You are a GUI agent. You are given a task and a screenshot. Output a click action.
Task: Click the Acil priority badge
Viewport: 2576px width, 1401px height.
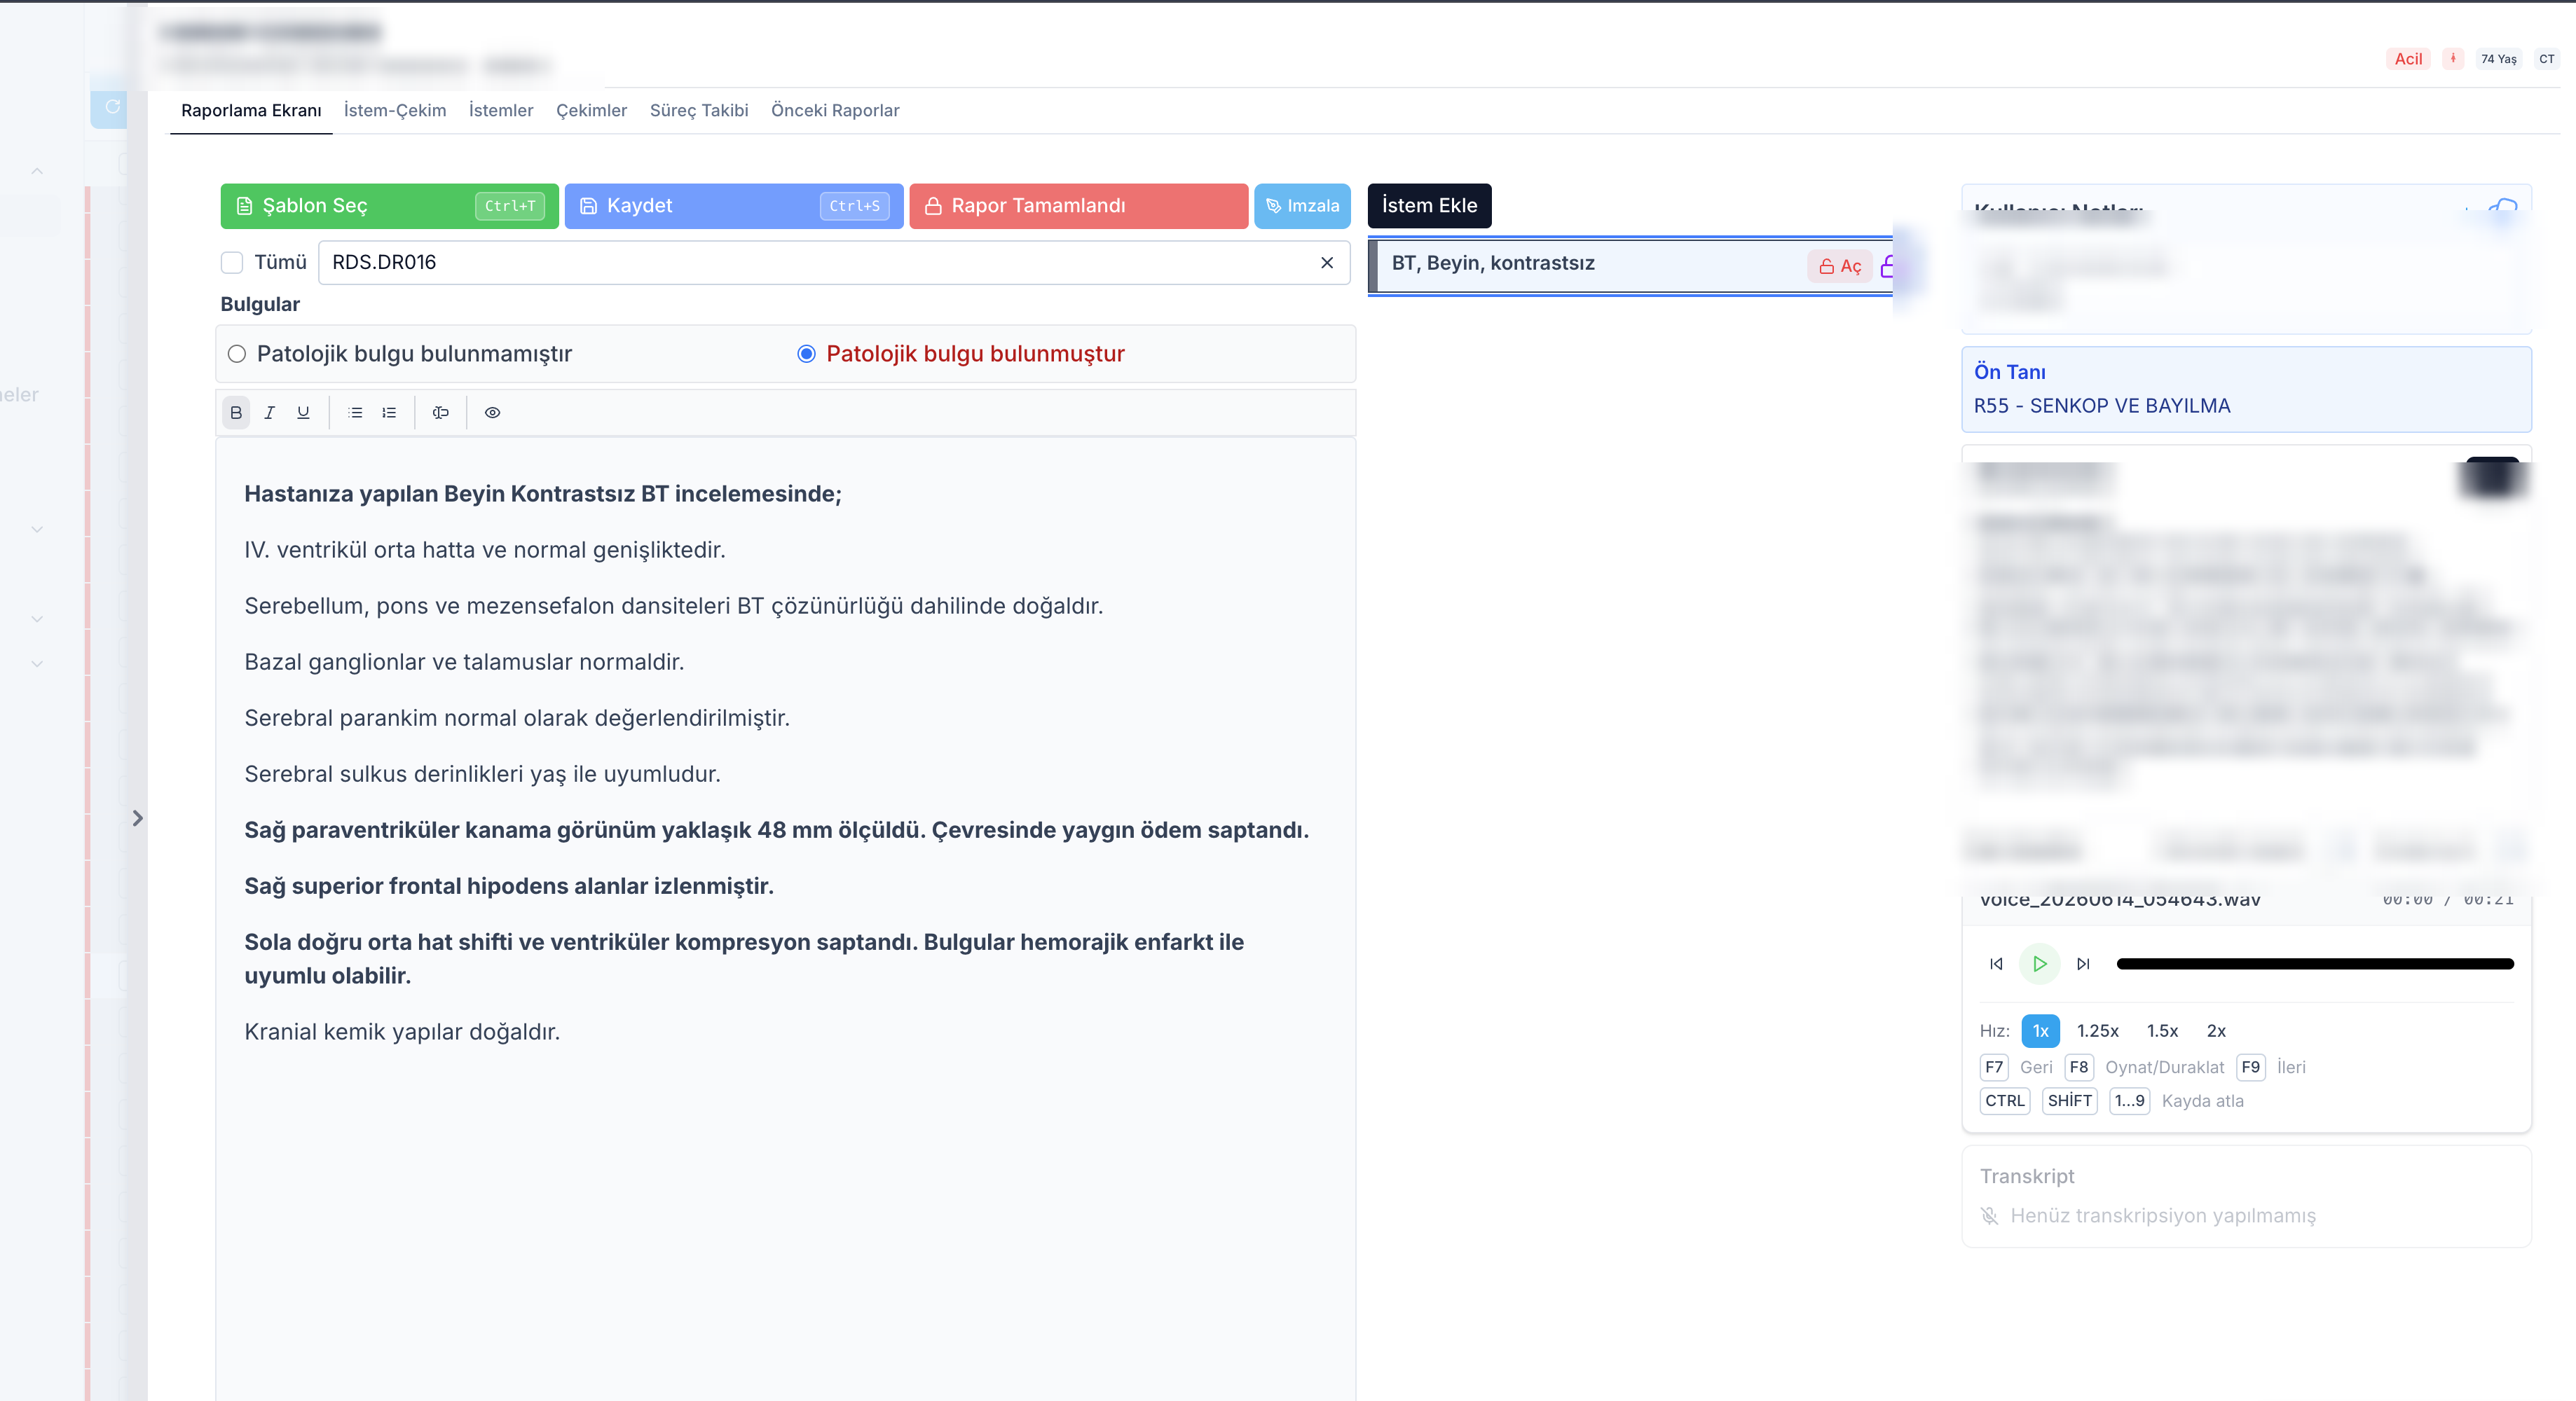pyautogui.click(x=2408, y=59)
